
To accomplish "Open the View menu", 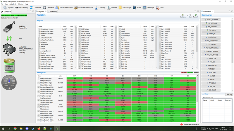I will [6, 4].
